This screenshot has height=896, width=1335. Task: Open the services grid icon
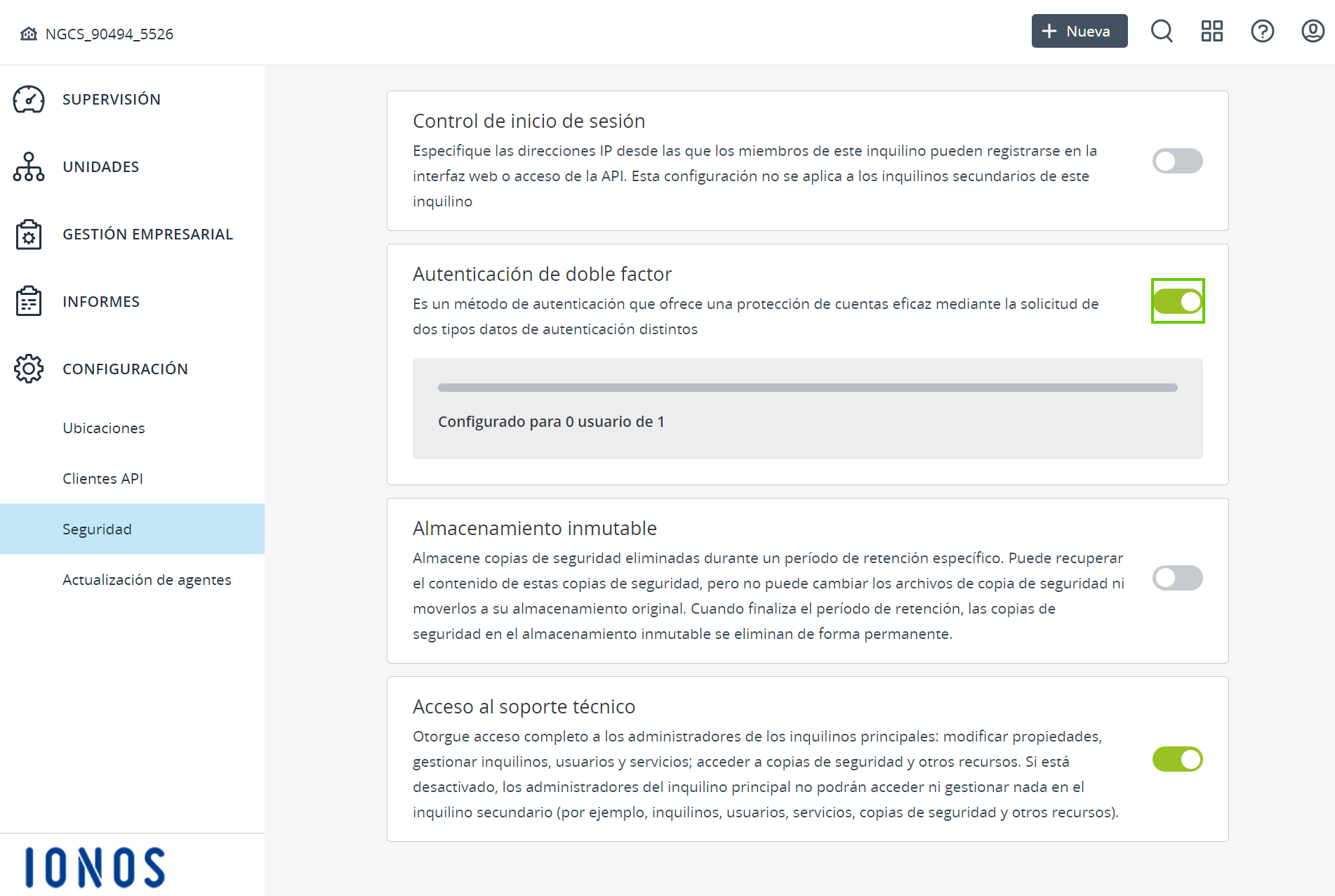click(x=1212, y=31)
